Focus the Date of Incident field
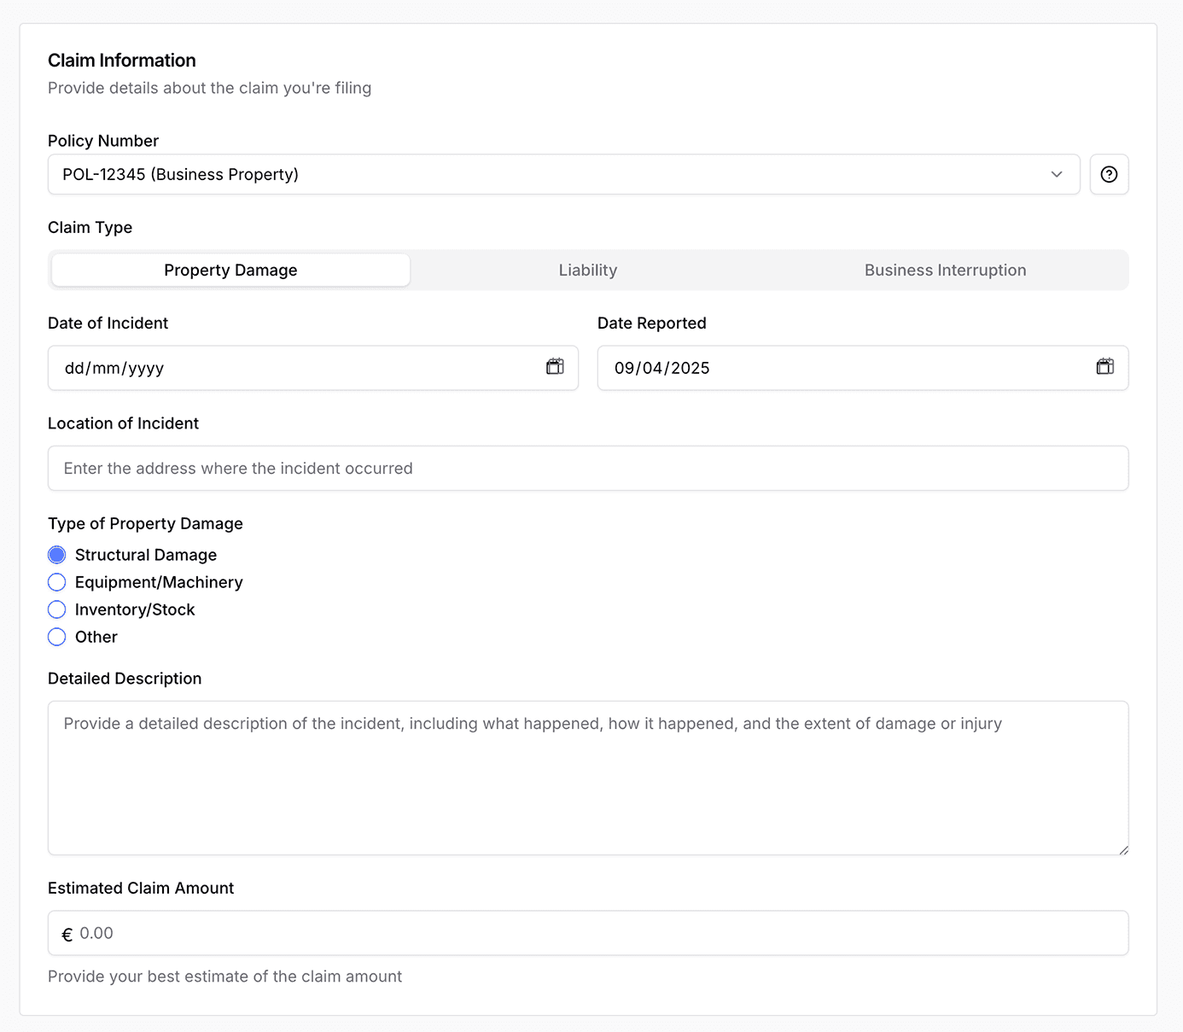The image size is (1183, 1032). (x=290, y=368)
